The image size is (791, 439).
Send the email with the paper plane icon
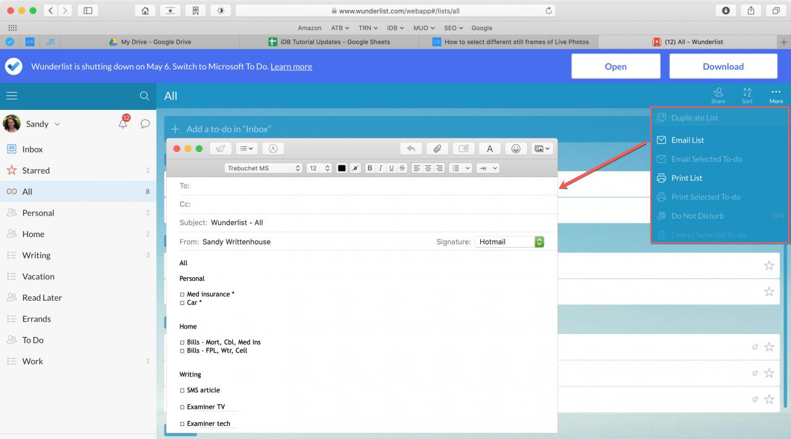[x=221, y=148]
